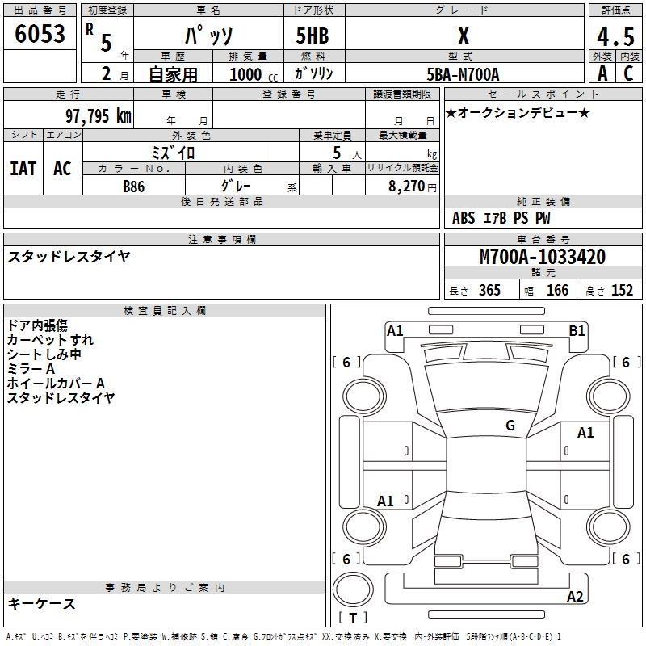
Task: Click the 4.5 evaluation score
Action: (x=614, y=37)
